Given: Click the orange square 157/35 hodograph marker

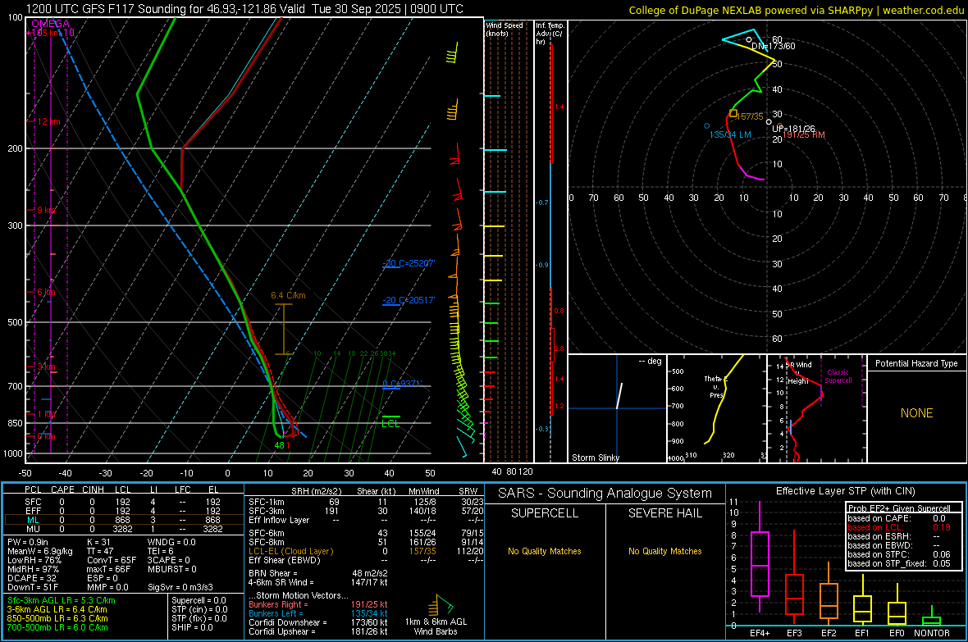Looking at the screenshot, I should coord(733,113).
